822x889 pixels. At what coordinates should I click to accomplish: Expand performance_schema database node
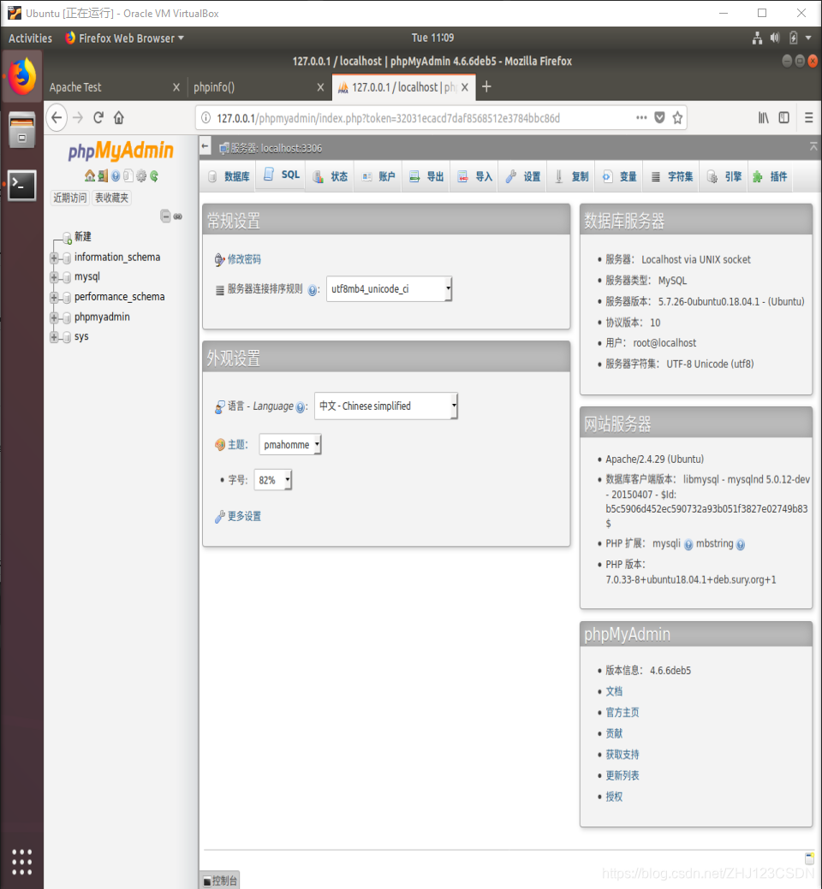[54, 298]
